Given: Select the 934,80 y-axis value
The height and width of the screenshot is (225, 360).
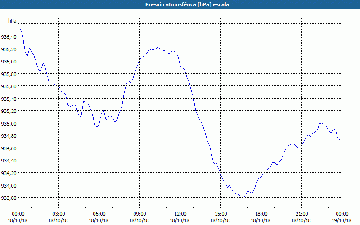Looking at the screenshot, I should pyautogui.click(x=9, y=136).
